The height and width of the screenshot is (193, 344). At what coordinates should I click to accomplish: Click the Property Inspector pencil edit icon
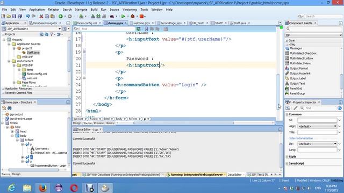coord(296,108)
